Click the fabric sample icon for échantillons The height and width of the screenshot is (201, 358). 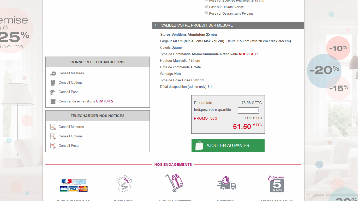[x=53, y=101]
